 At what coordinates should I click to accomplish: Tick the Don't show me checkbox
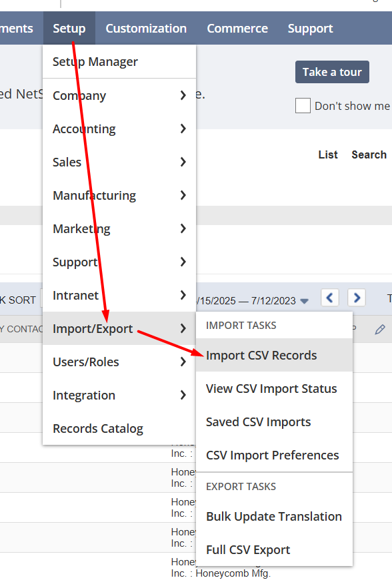tap(303, 106)
